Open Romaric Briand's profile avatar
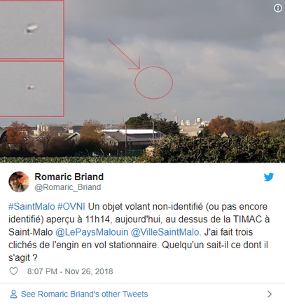 pos(19,182)
